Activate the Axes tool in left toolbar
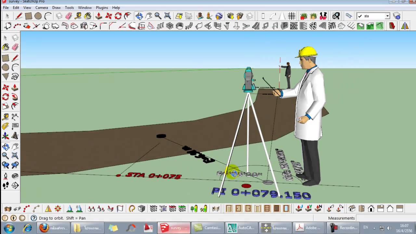416x234 pixels. [x=6, y=136]
